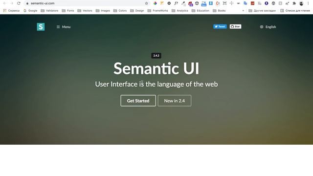
Task: Click the blue window extension with New label
Action: coord(204,3)
